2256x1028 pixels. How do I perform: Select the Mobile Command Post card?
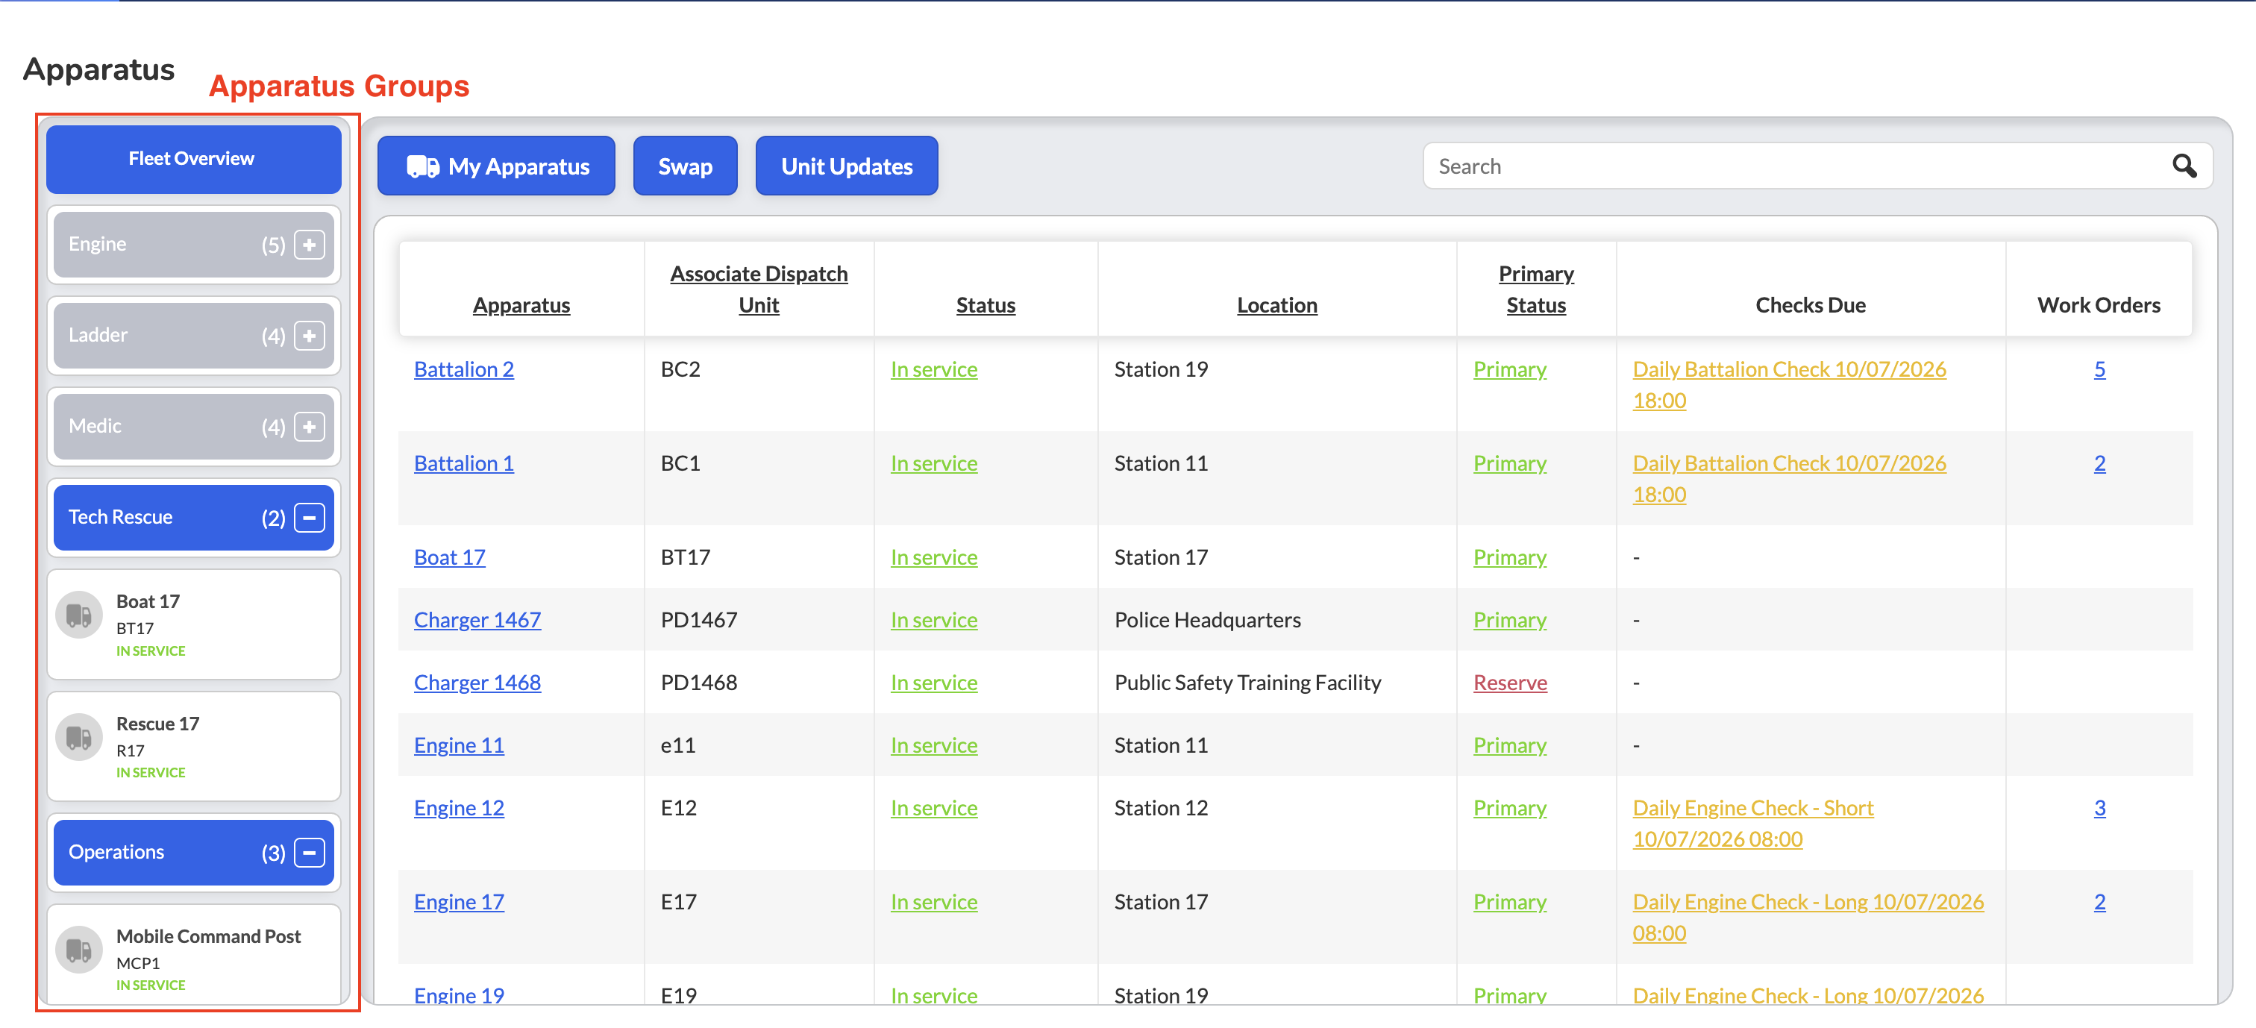click(x=193, y=956)
